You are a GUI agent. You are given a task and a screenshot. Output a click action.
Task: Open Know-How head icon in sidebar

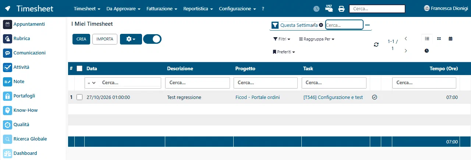point(8,110)
